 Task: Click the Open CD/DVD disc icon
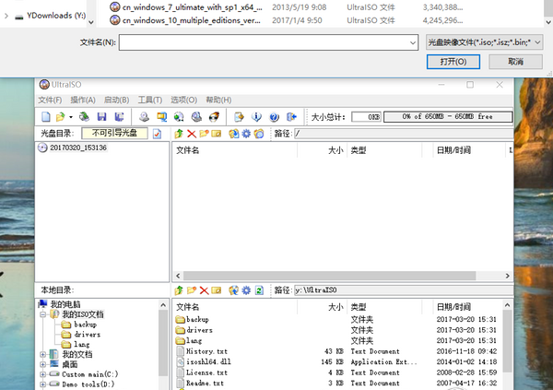pos(84,117)
